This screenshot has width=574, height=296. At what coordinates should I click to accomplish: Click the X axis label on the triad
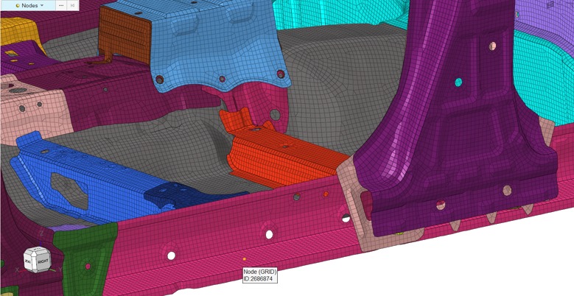click(18, 269)
